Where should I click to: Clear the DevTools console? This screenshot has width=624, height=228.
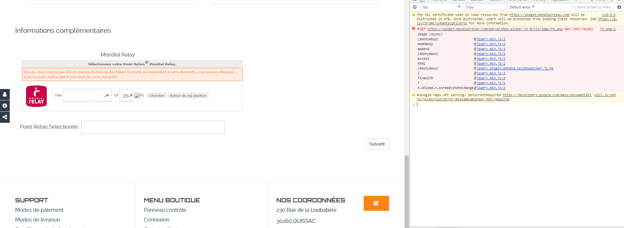(415, 7)
